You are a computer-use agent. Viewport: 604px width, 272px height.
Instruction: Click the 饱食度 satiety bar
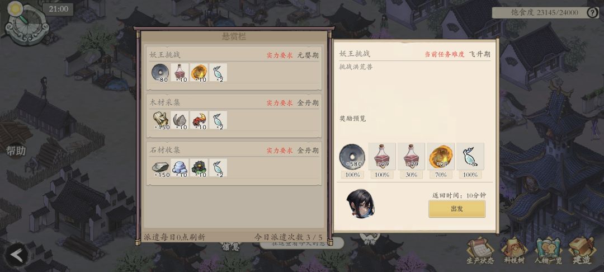coord(545,12)
